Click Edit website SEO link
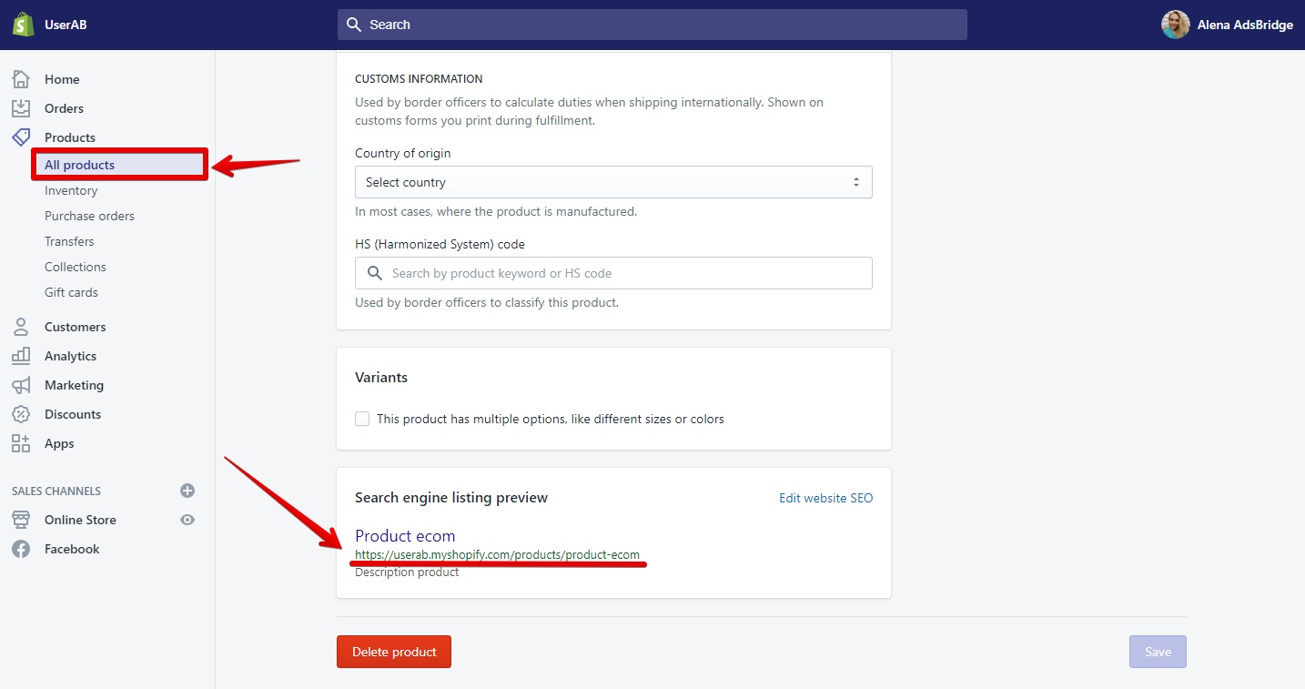The image size is (1305, 689). click(825, 498)
